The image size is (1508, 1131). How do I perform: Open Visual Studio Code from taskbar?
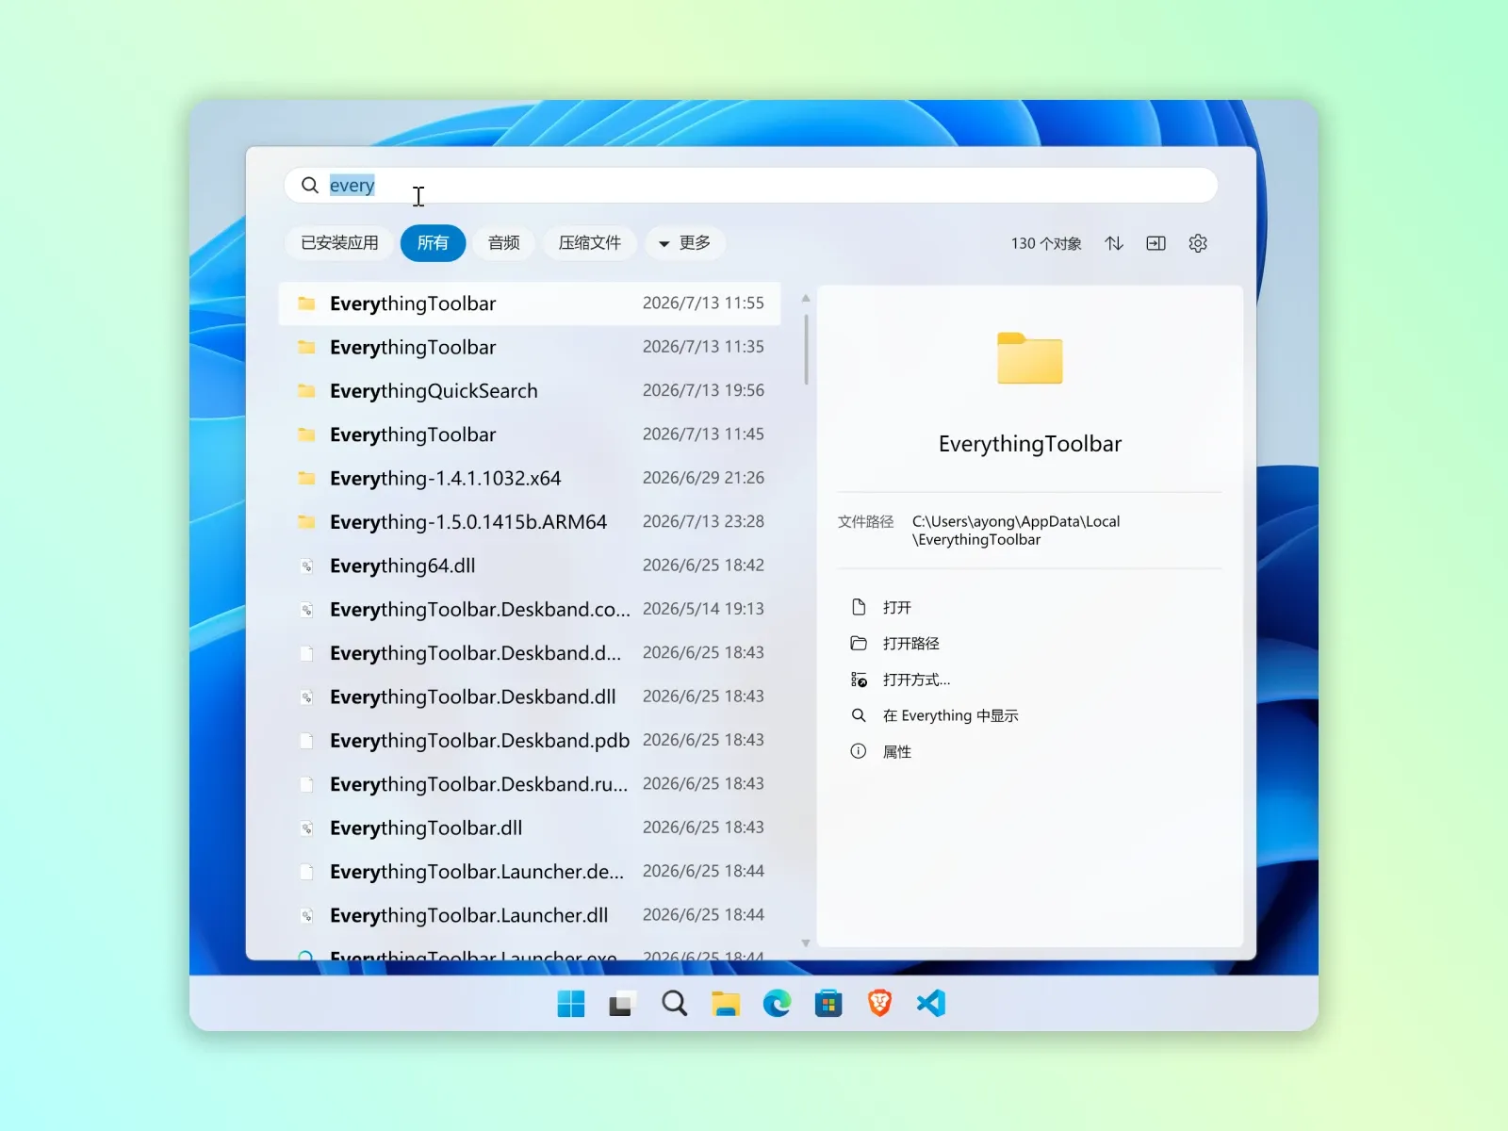[931, 1004]
